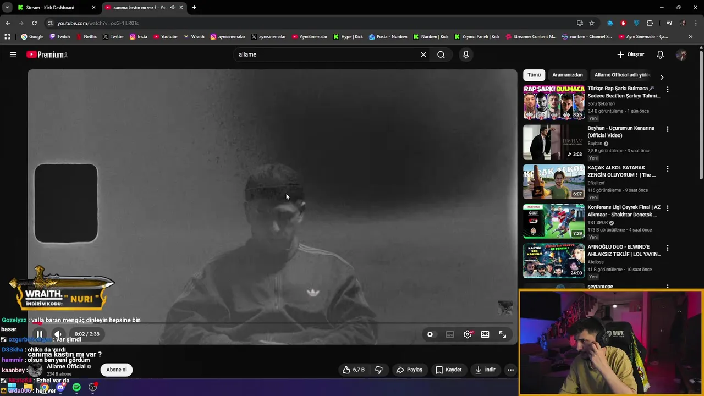Open the browser extensions puzzle icon
The width and height of the screenshot is (704, 396).
click(650, 23)
